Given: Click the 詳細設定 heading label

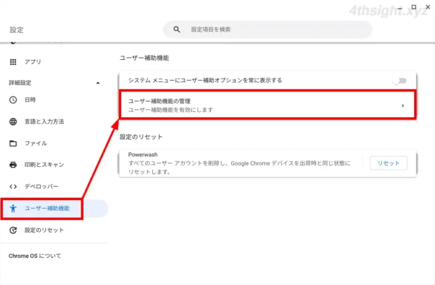Looking at the screenshot, I should point(20,82).
